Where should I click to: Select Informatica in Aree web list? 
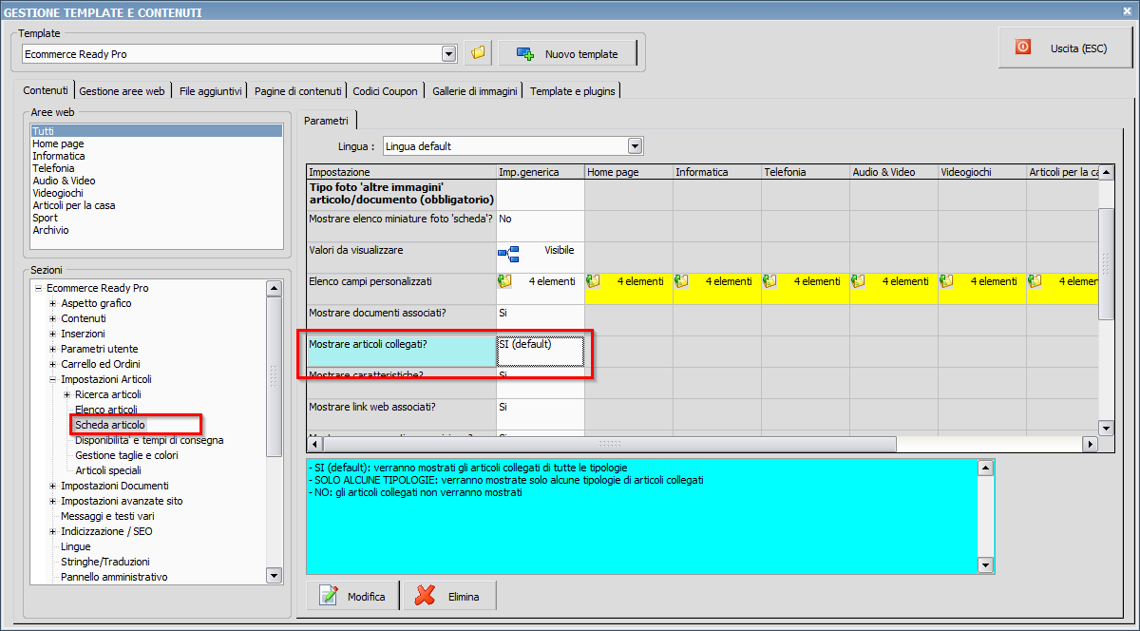click(157, 156)
